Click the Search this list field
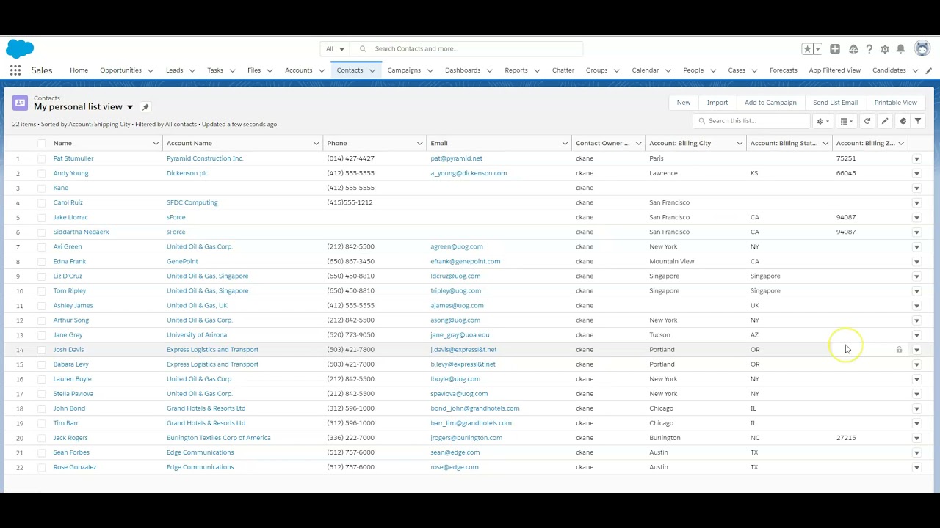The width and height of the screenshot is (940, 528). point(751,121)
